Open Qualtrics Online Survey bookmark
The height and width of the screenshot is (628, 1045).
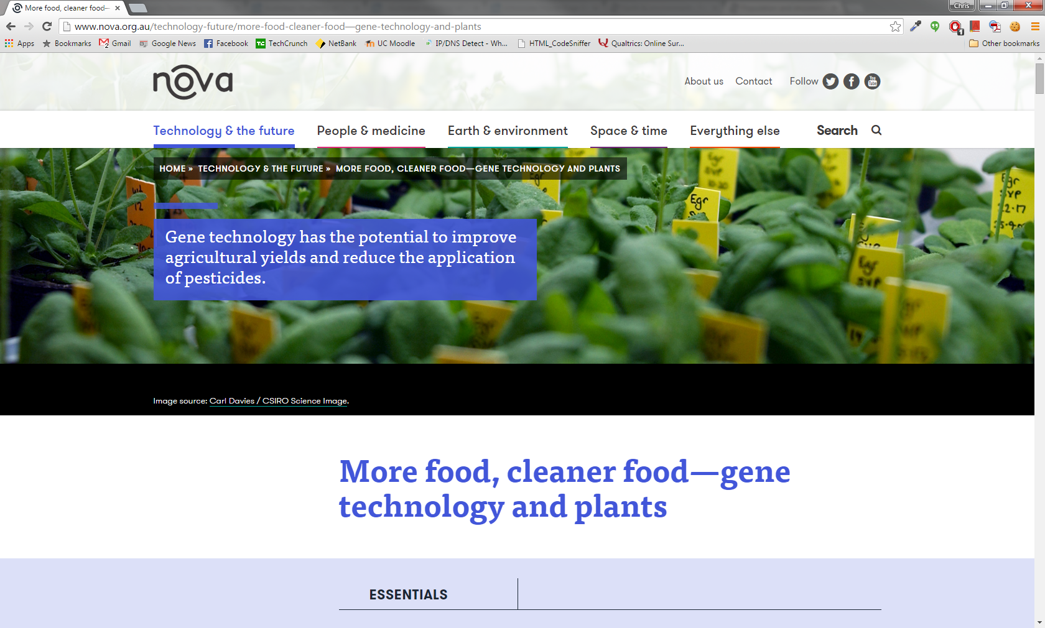(x=641, y=44)
